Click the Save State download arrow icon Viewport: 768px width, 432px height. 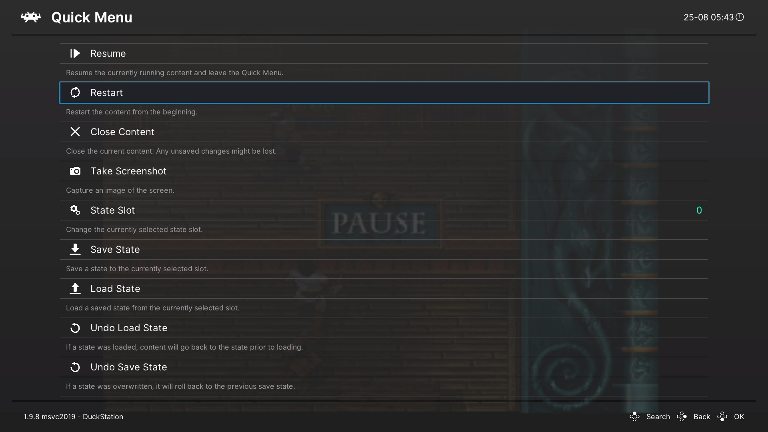click(75, 249)
